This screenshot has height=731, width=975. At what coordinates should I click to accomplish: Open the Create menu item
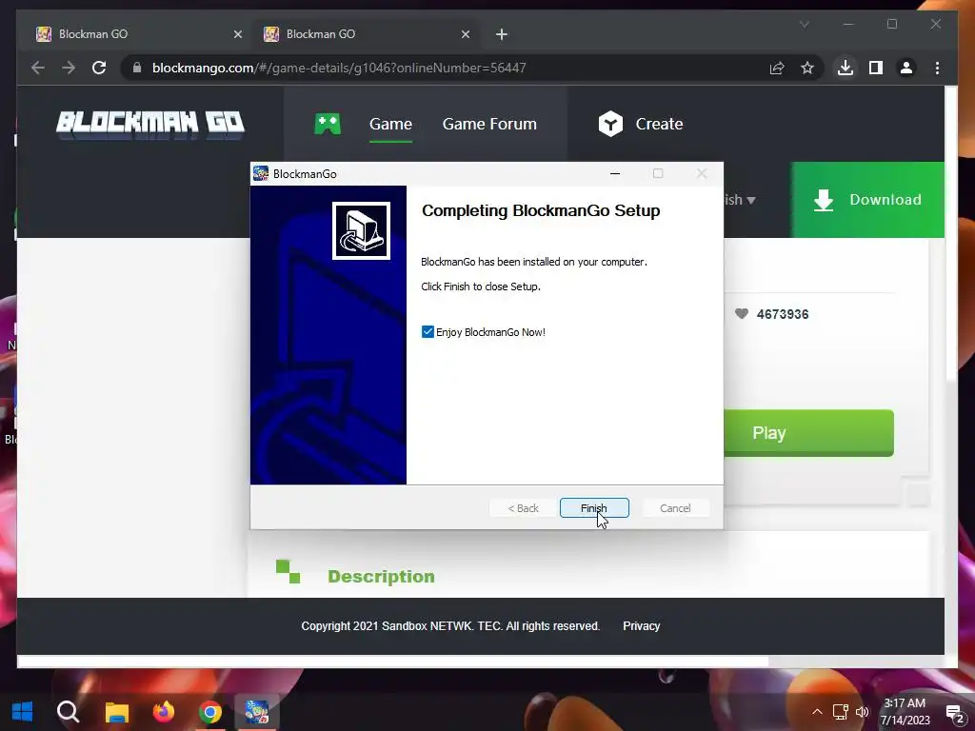pyautogui.click(x=659, y=124)
